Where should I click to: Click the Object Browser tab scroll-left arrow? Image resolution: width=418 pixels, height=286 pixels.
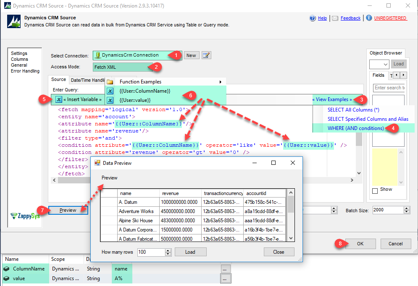tap(397, 75)
